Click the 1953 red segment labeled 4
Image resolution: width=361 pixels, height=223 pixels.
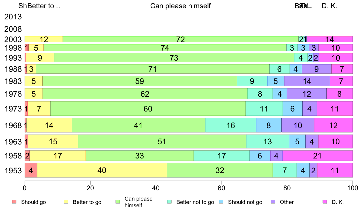pos(31,170)
